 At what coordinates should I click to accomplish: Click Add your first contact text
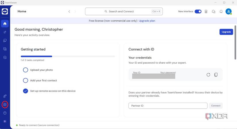pos(44,81)
